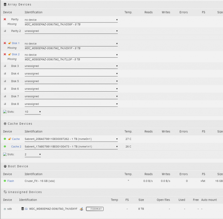Click the orange unlock icon next to Cache
This screenshot has width=223, height=219.
[x=10, y=139]
